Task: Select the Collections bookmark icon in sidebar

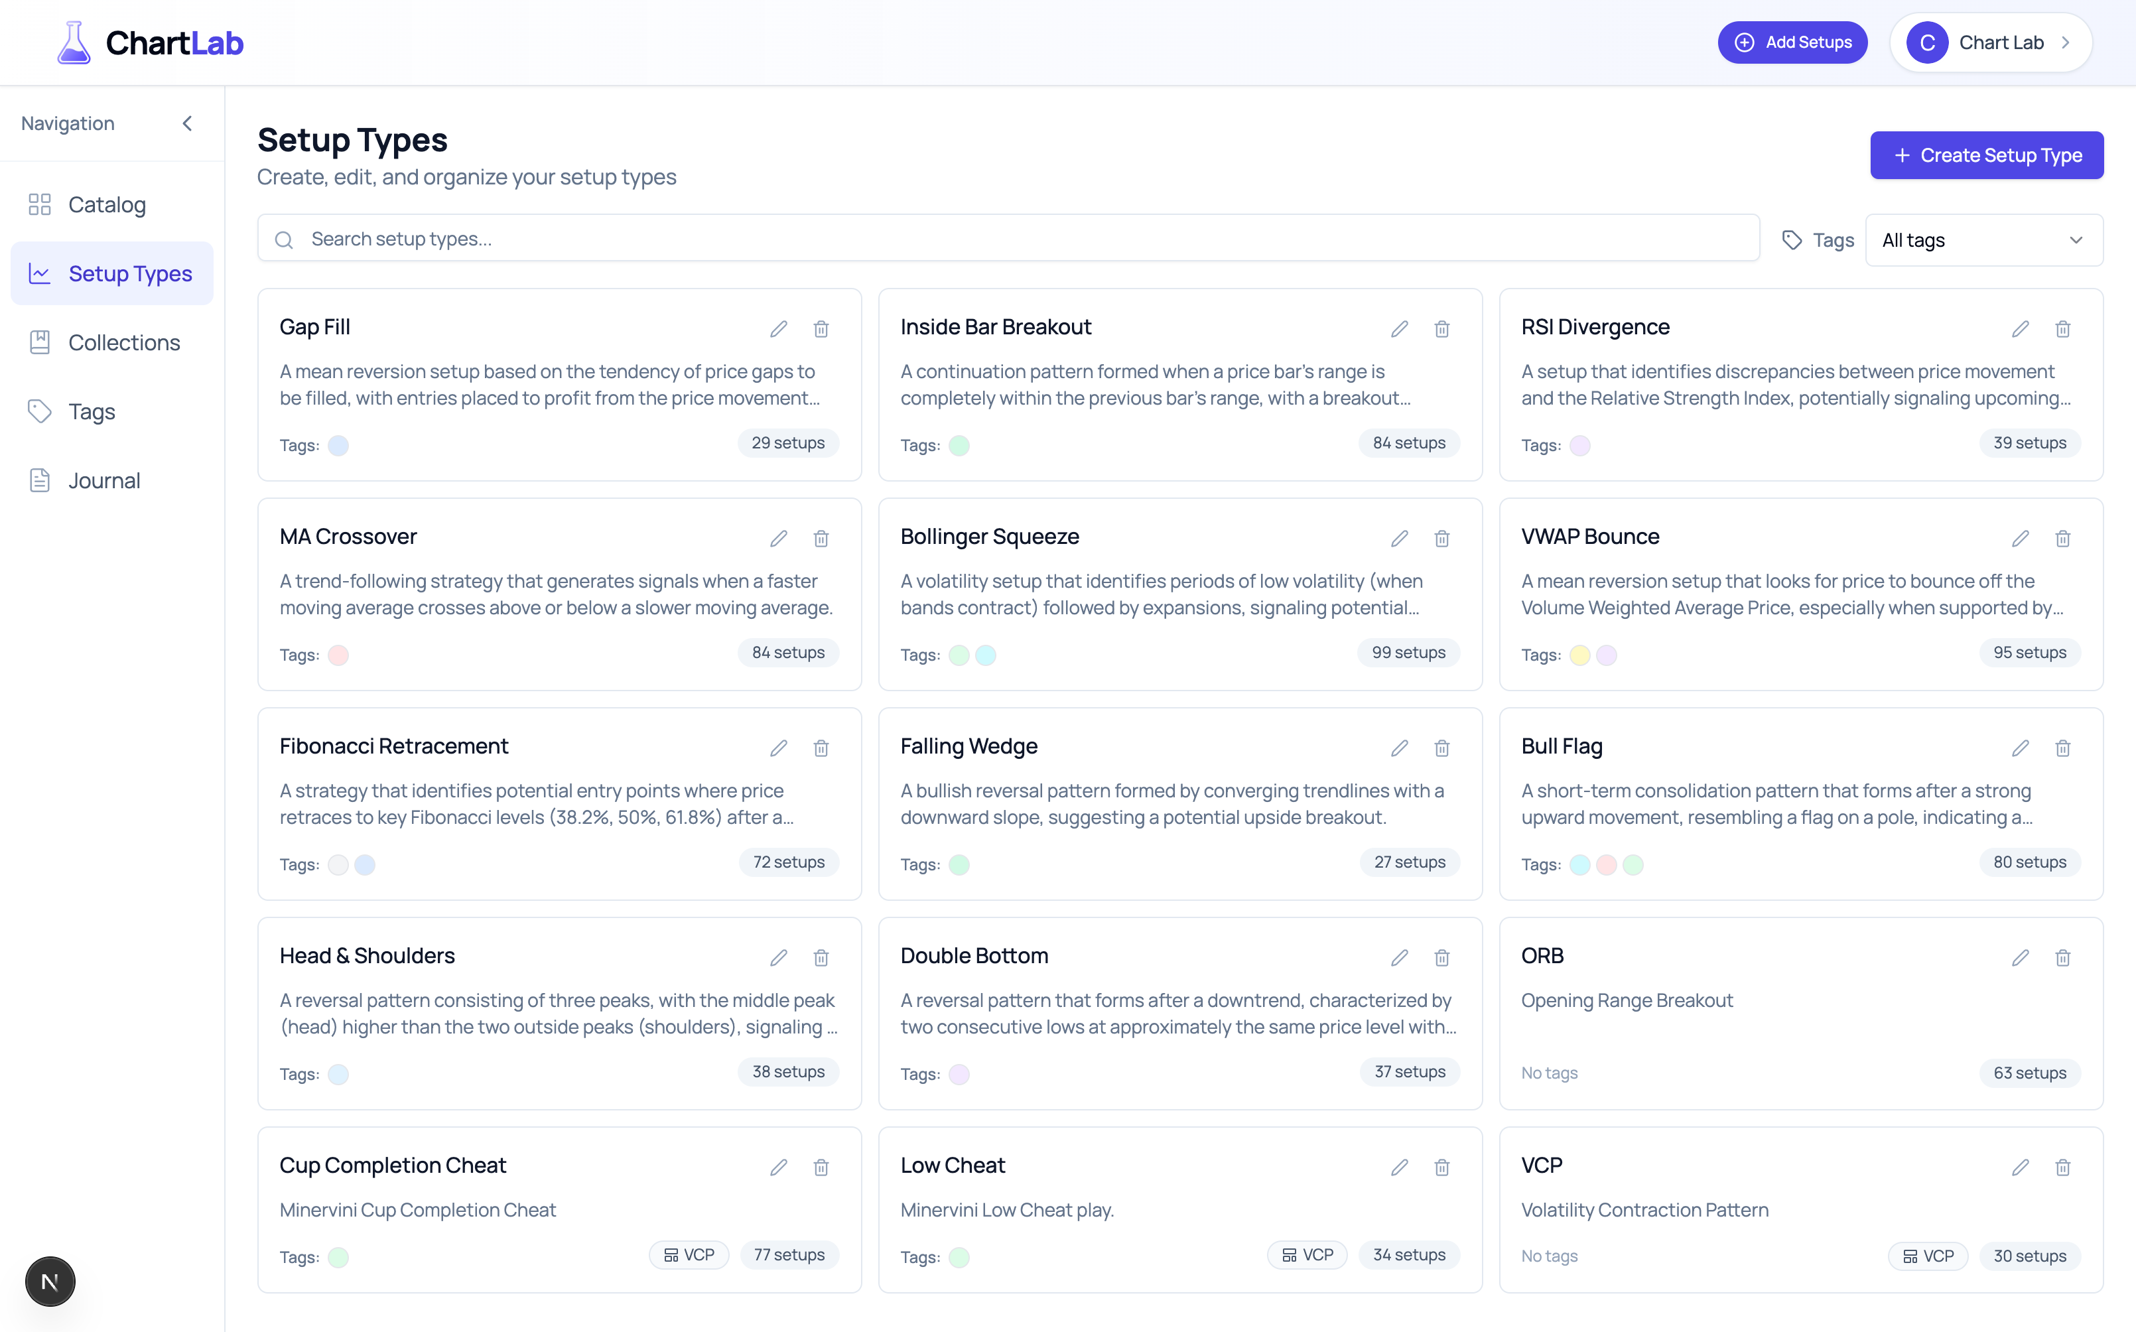Action: coord(38,342)
